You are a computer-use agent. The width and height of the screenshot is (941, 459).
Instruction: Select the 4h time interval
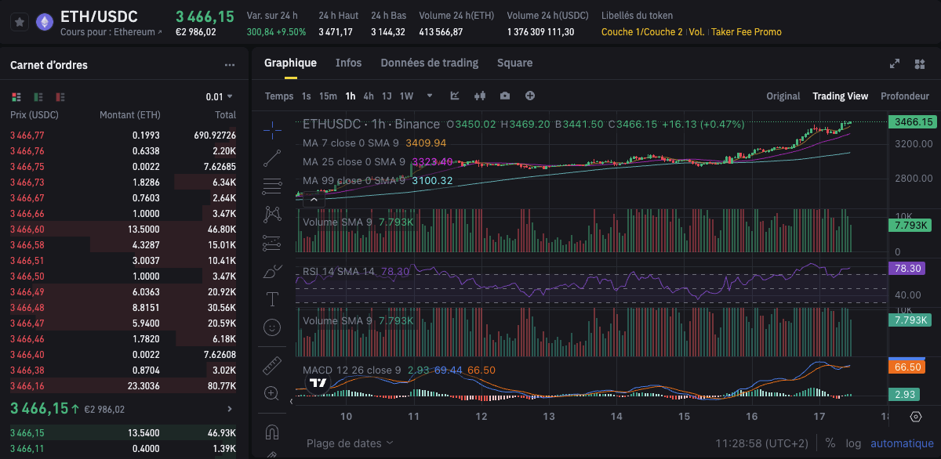369,96
